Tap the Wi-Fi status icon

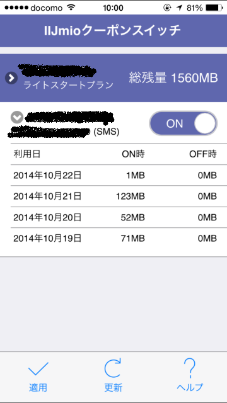click(70, 8)
